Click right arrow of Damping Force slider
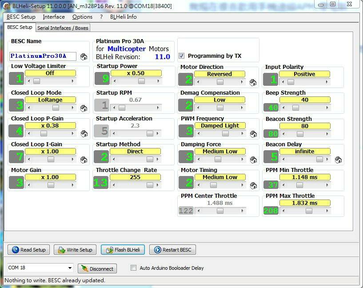Screen dimensions: 363x288 [x=243, y=159]
